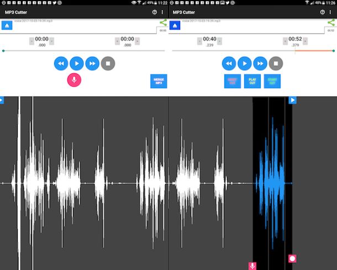The width and height of the screenshot is (337, 270).
Task: Fast forward in the left screen
Action: click(x=92, y=63)
